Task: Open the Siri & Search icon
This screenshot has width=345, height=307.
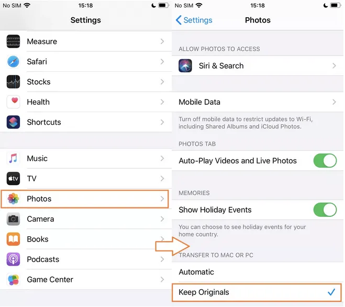Action: [185, 65]
